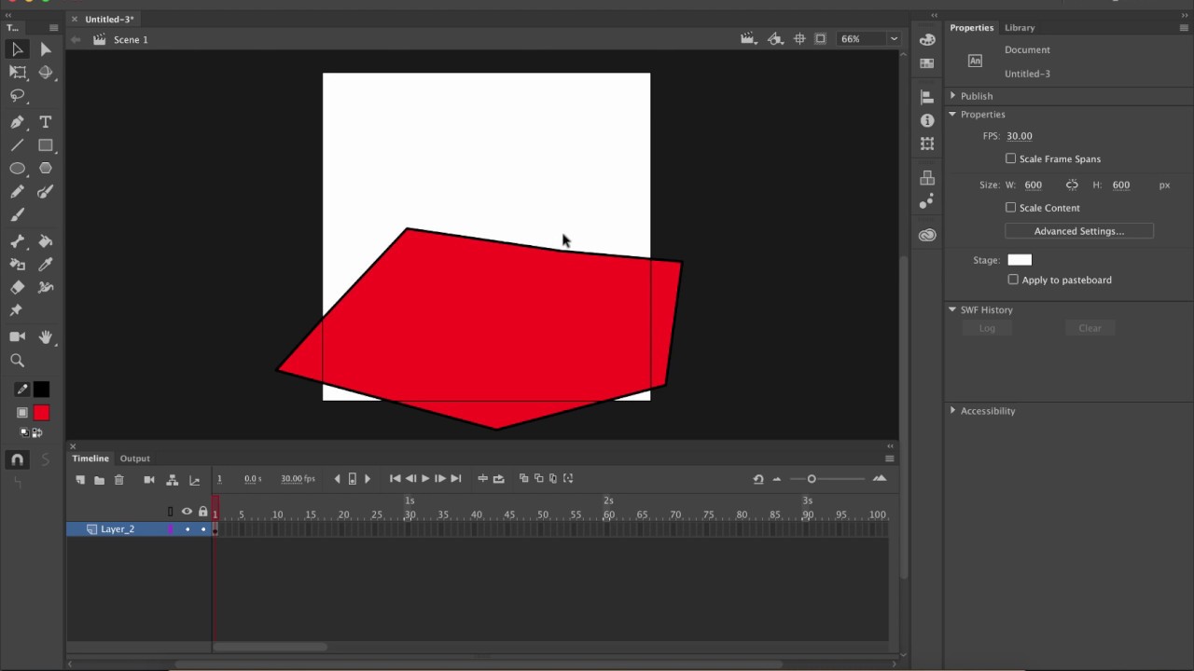
Task: Go to the first frame
Action: [x=396, y=479]
